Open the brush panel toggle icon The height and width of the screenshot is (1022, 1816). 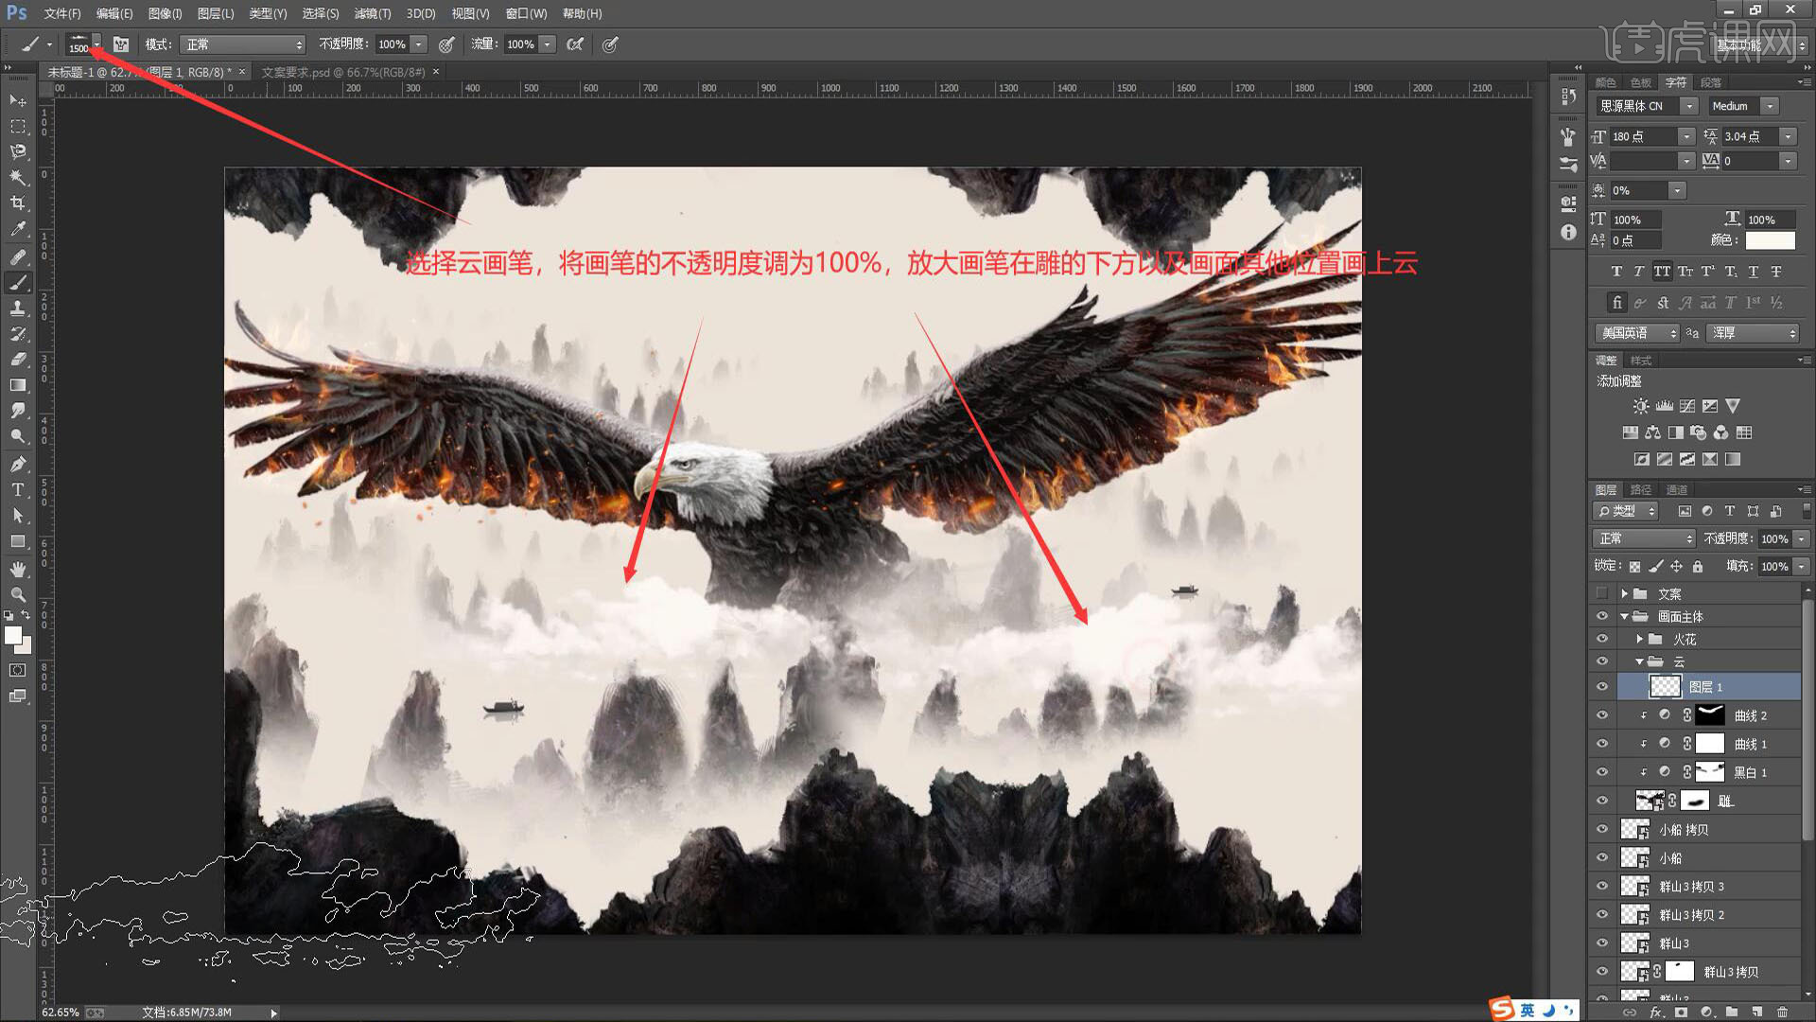121,44
